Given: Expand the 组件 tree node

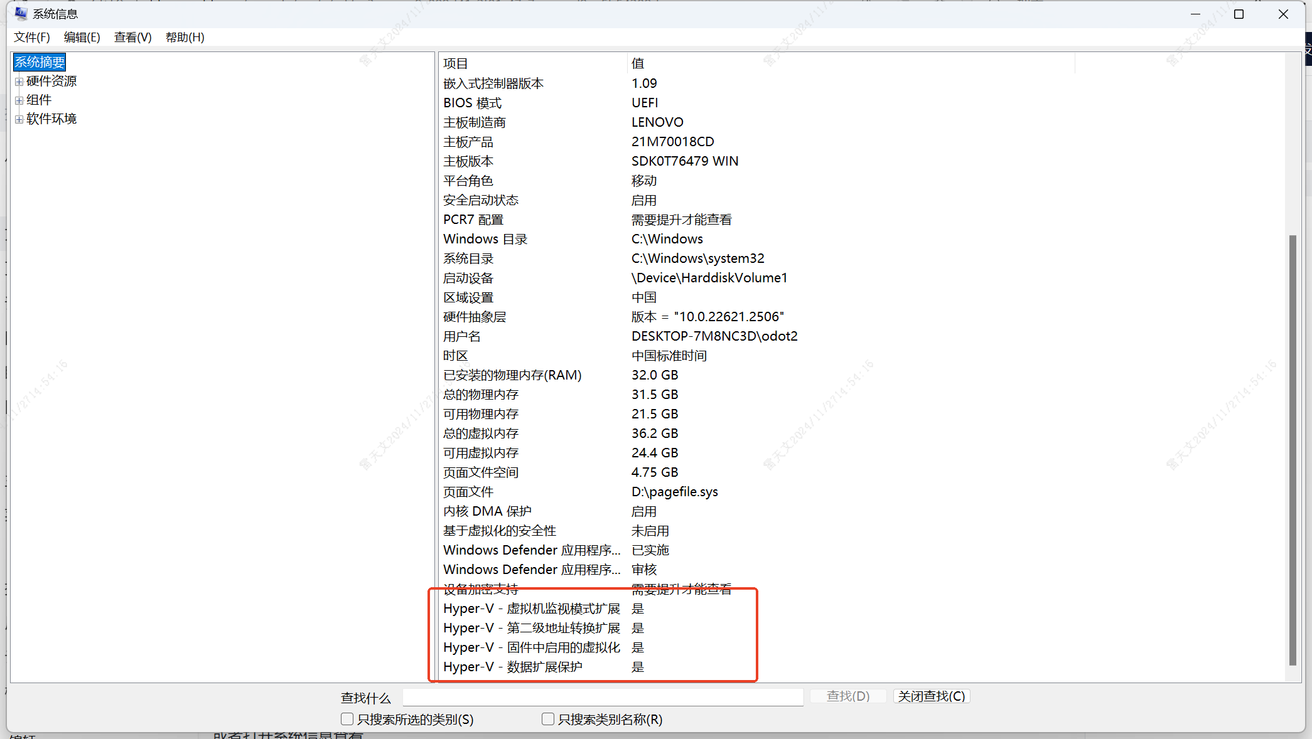Looking at the screenshot, I should click(x=19, y=100).
